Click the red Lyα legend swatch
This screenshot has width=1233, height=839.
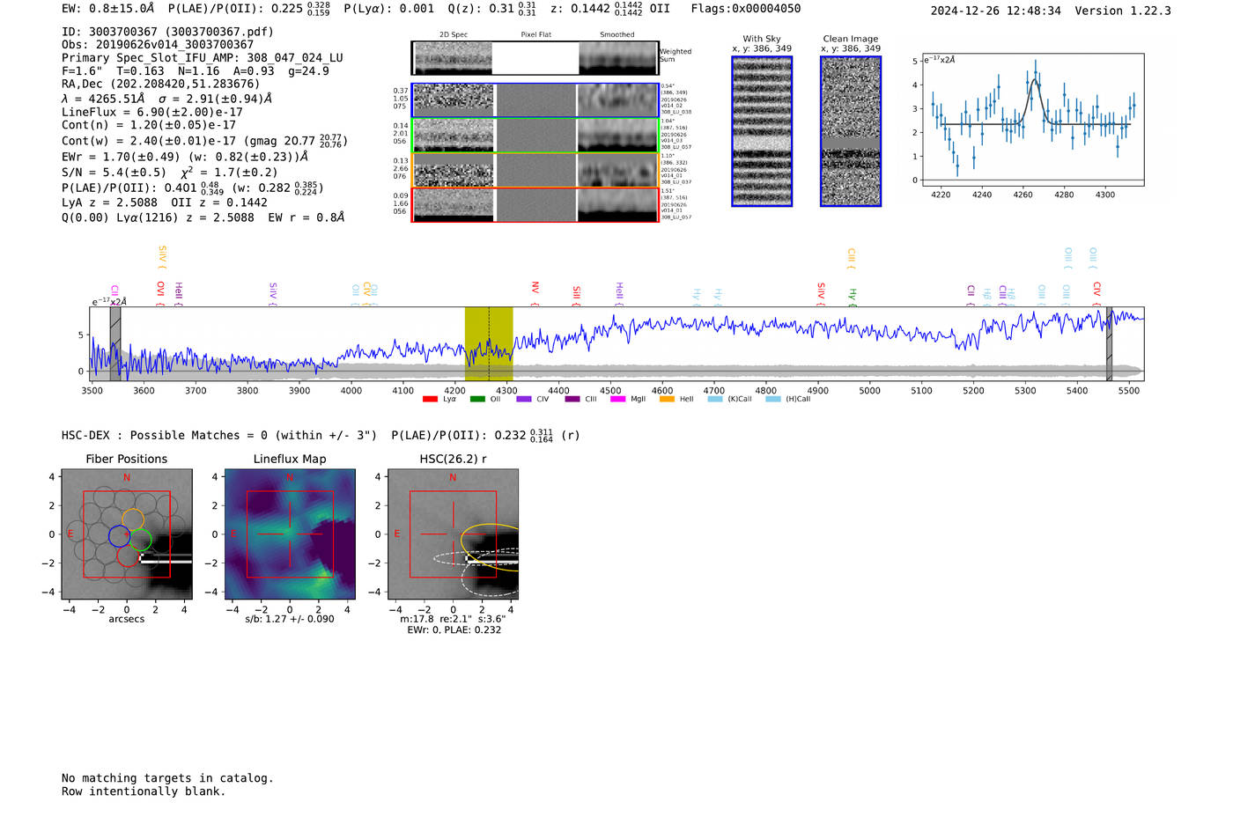430,400
